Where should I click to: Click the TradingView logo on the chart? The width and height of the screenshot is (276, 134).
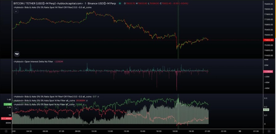tap(17, 54)
